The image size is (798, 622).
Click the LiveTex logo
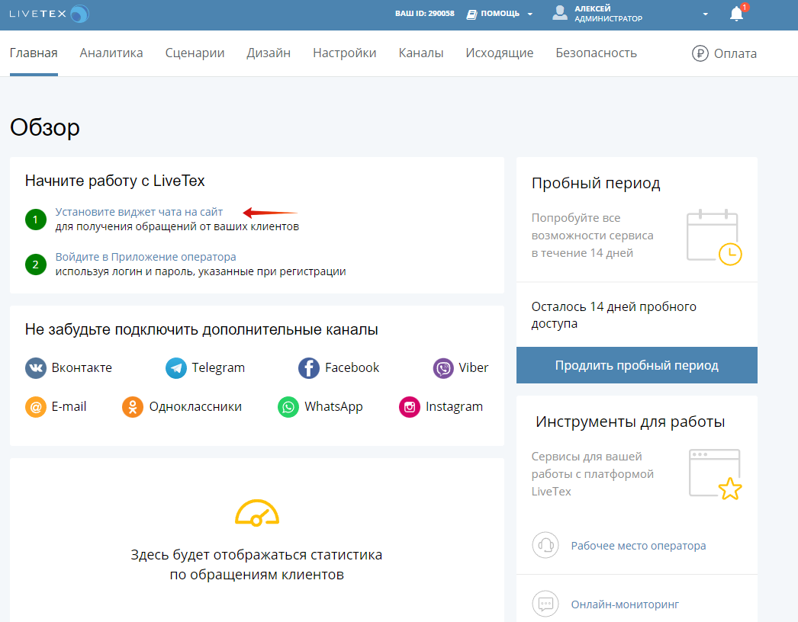49,14
